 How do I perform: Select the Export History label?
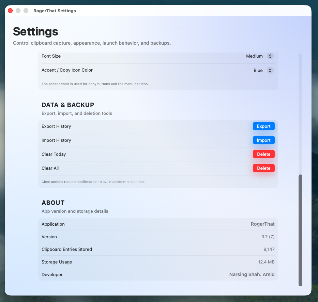tap(56, 126)
